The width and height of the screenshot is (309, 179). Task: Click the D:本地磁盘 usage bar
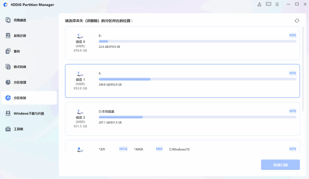(x=197, y=117)
